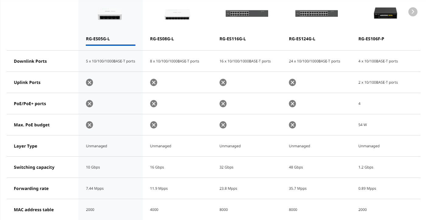Screen dimensions: 426x220
Task: Click the RG-ES106F-P product image
Action: 386,13
